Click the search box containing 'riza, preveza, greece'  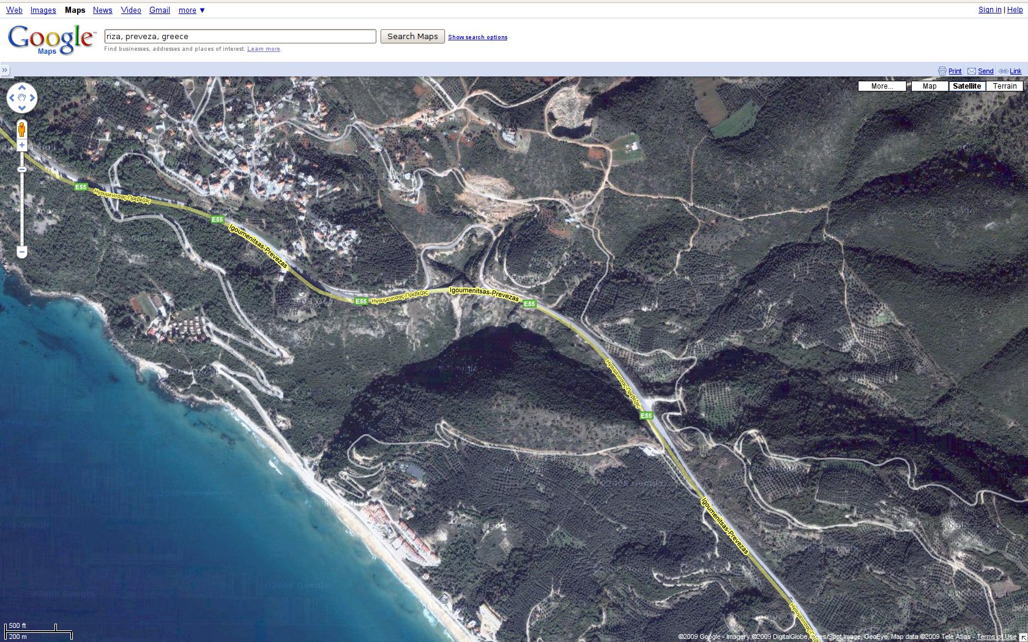pos(240,37)
